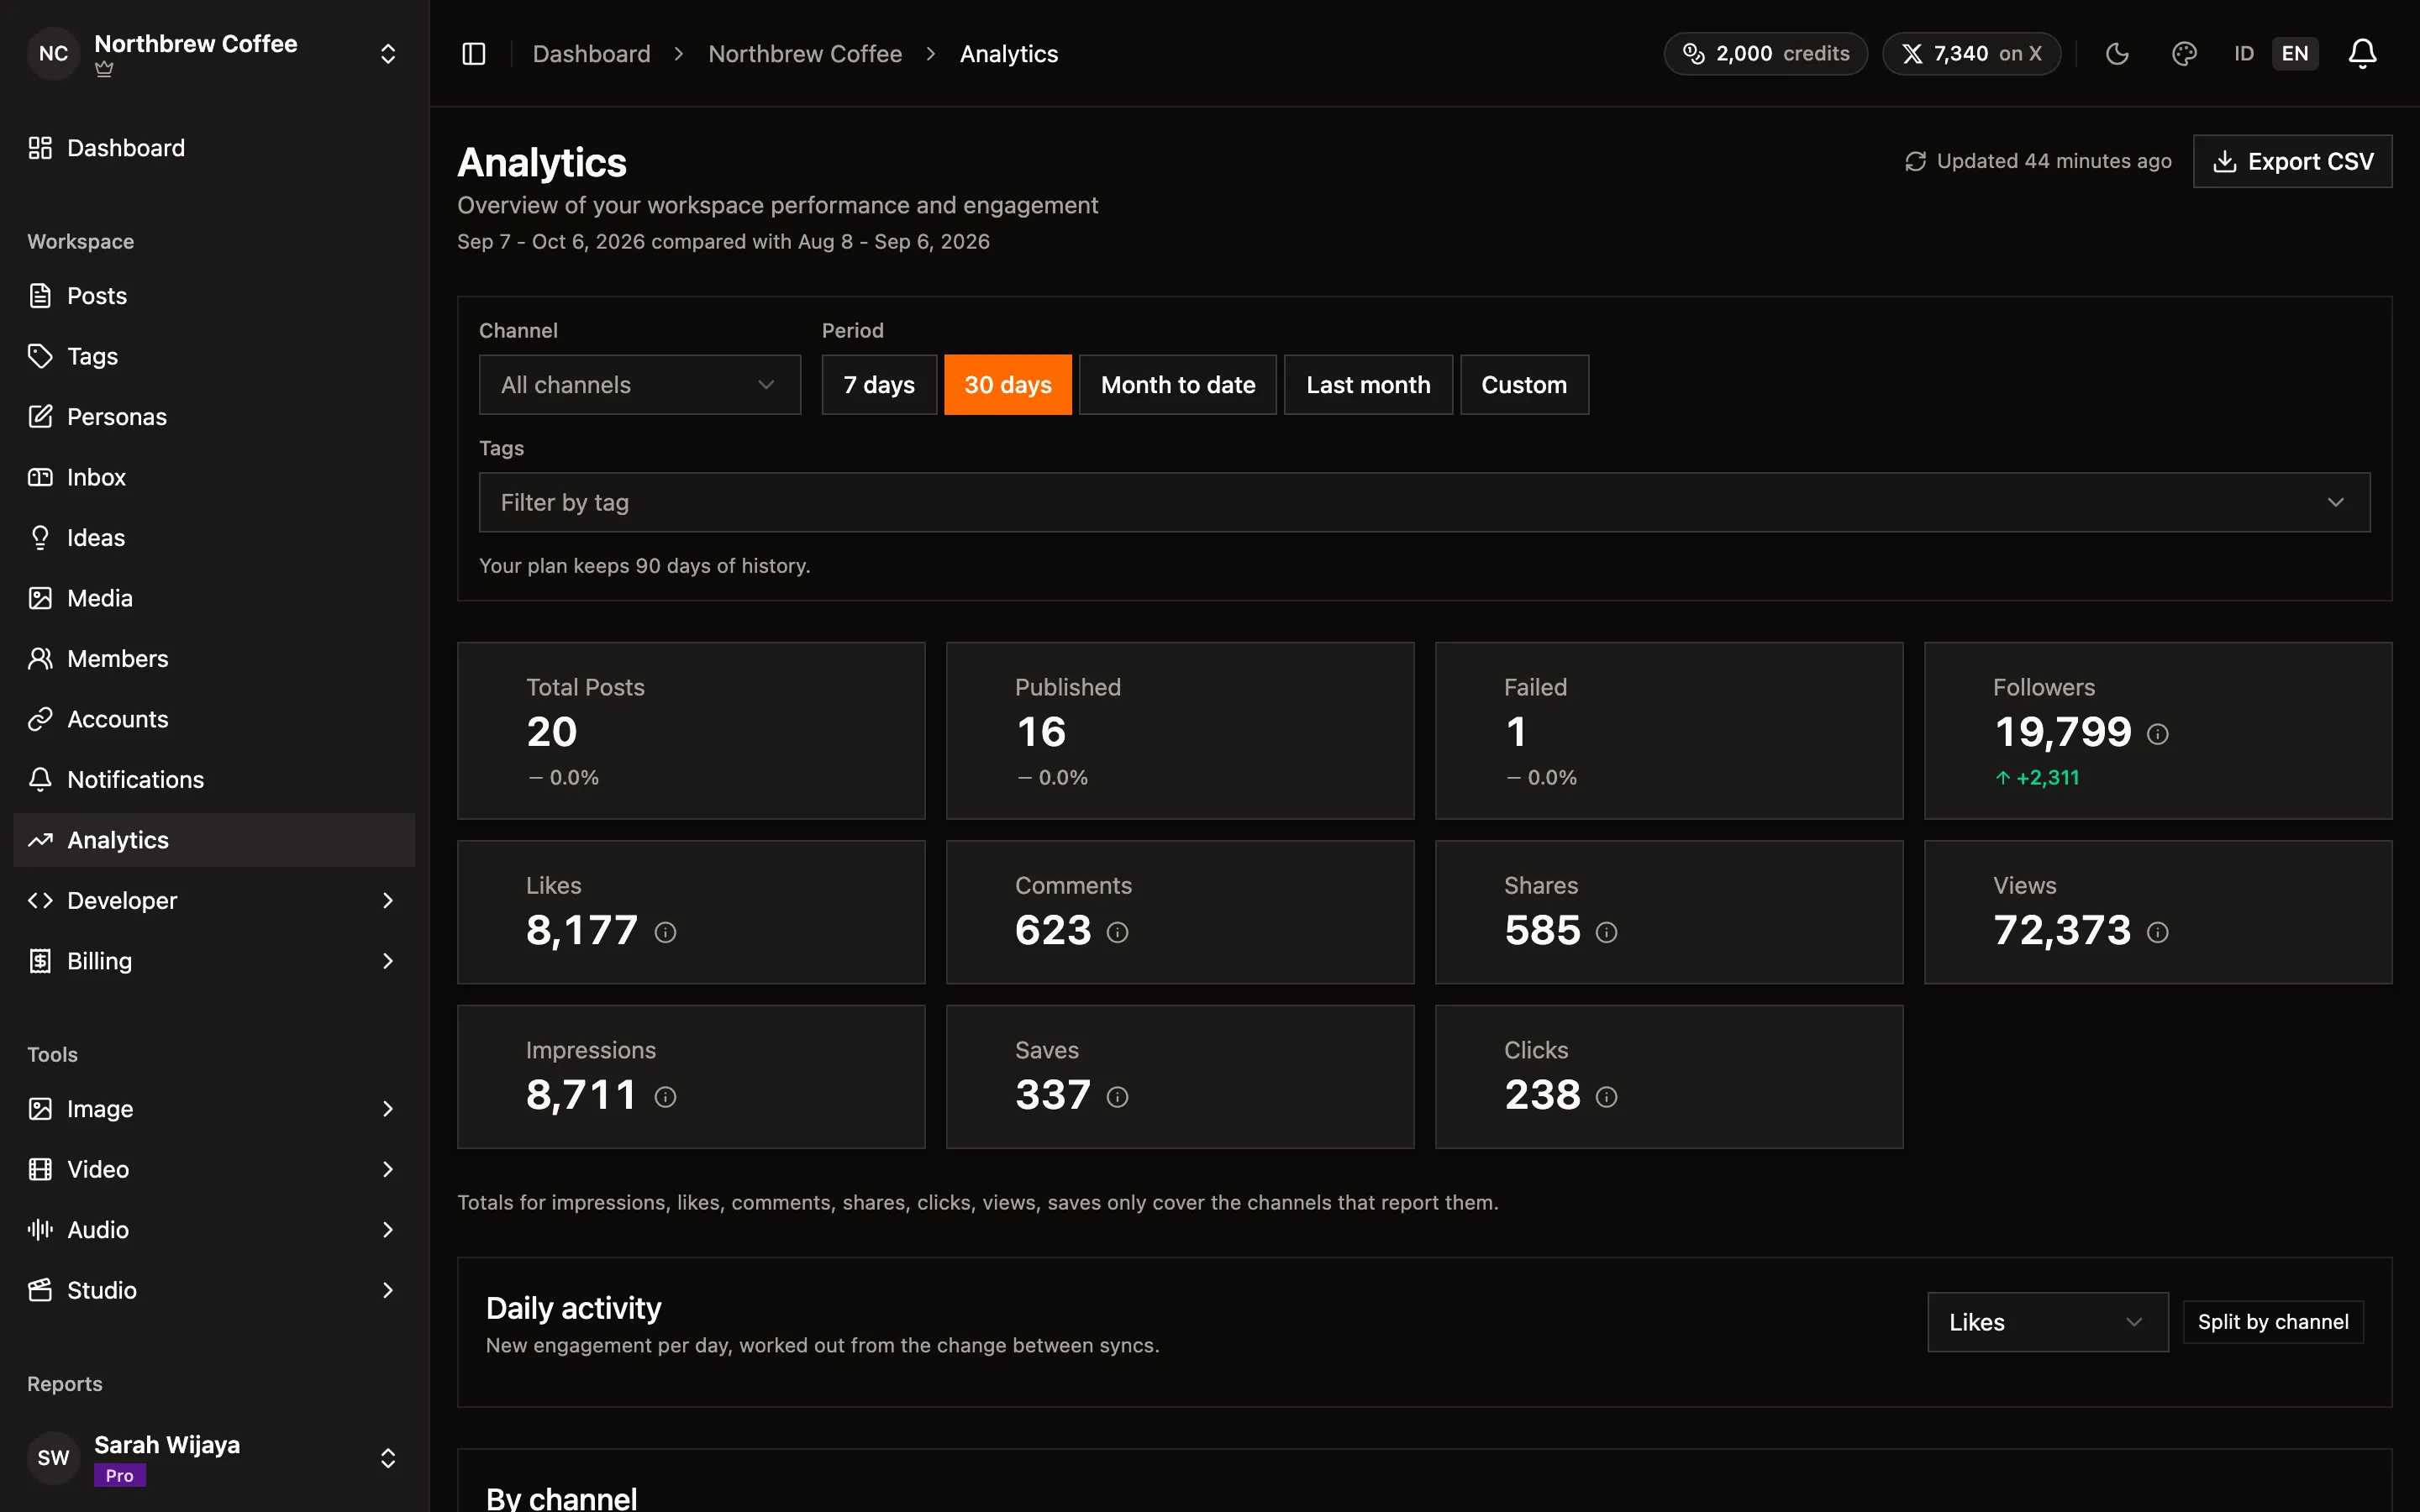Switch language to EN
This screenshot has width=2420, height=1512.
click(x=2295, y=54)
